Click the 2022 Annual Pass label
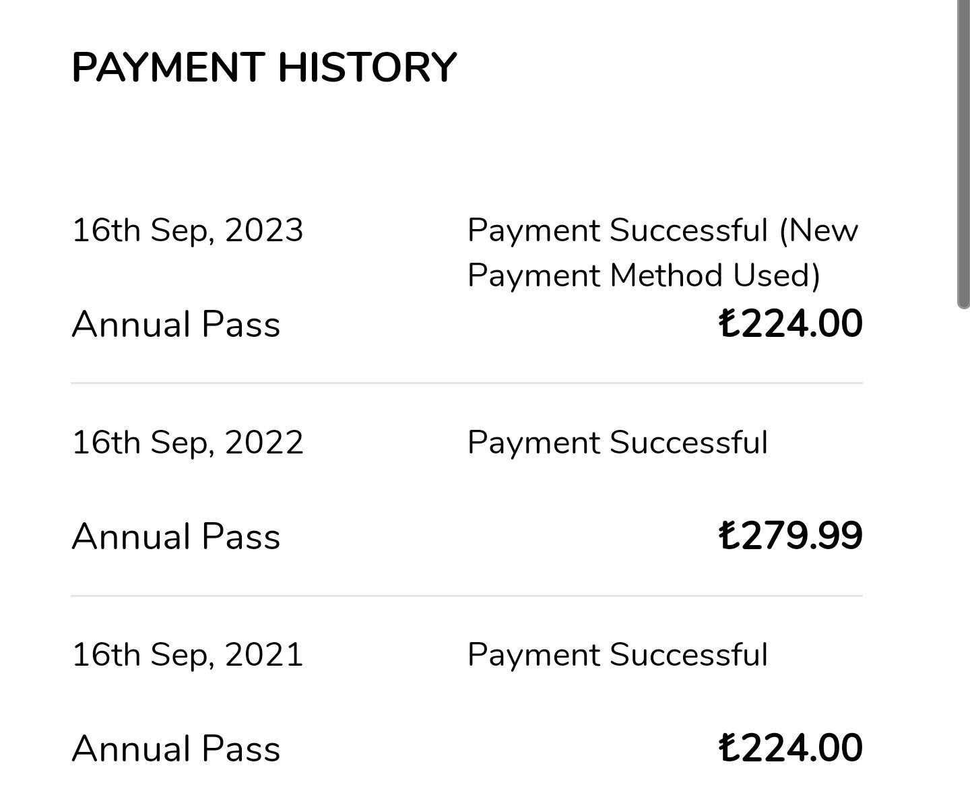The image size is (970, 789). tap(176, 537)
